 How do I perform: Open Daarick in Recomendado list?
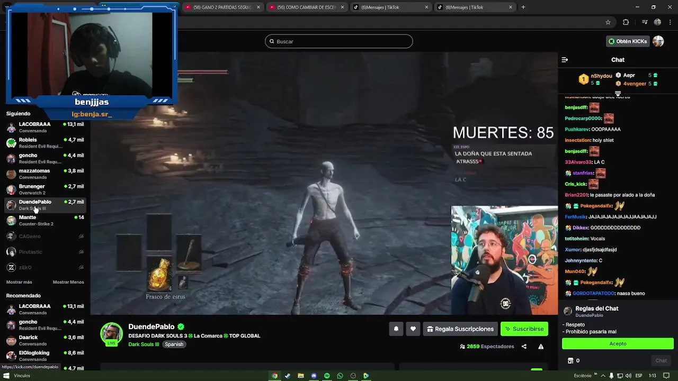[45, 340]
